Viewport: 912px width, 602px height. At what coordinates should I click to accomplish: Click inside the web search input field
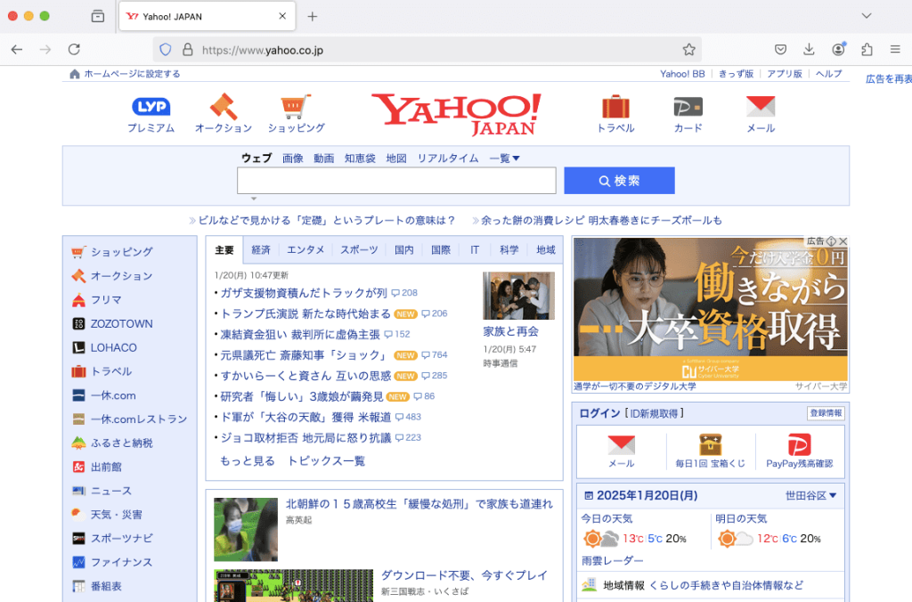395,180
